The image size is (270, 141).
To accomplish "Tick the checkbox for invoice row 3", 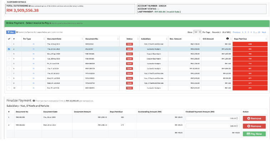I will tap(9, 54).
